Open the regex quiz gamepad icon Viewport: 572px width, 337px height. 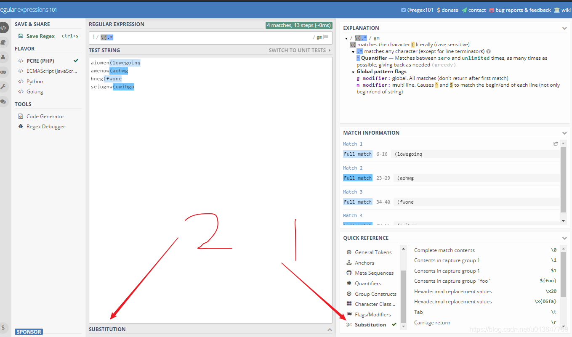click(x=3, y=72)
